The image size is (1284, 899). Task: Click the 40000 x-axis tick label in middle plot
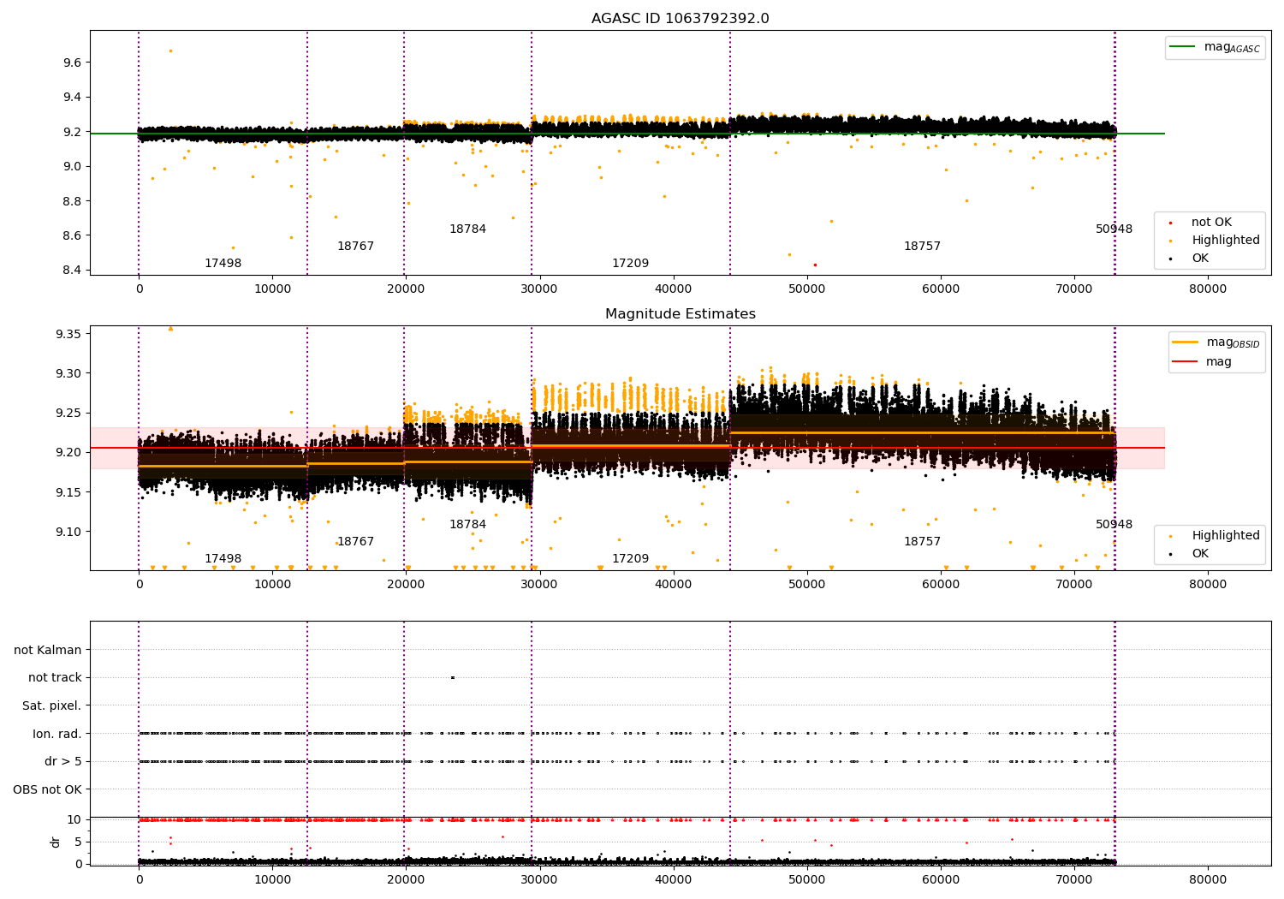coord(674,585)
